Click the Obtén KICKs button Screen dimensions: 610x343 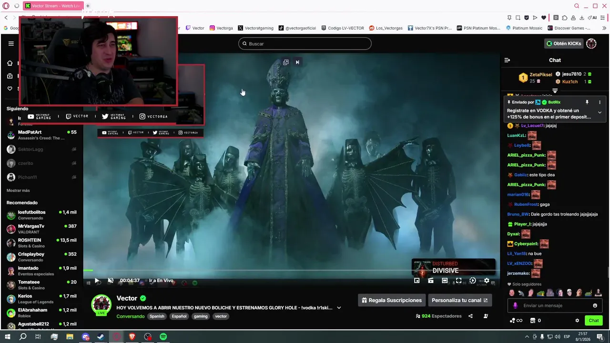[x=564, y=43]
